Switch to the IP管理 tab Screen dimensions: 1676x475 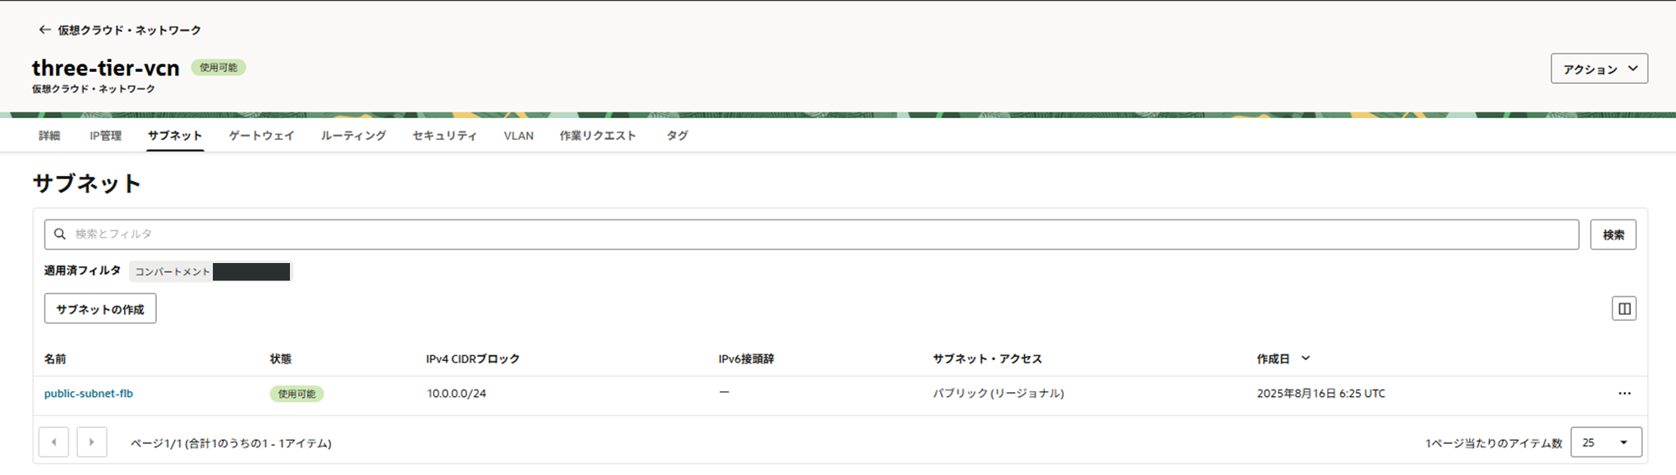pos(106,136)
